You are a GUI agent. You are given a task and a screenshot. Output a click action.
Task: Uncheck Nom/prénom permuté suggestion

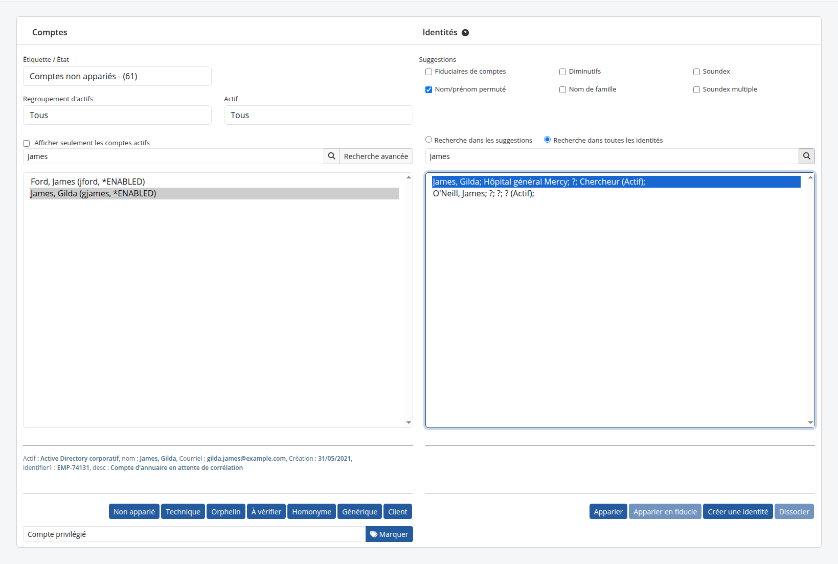pos(429,90)
